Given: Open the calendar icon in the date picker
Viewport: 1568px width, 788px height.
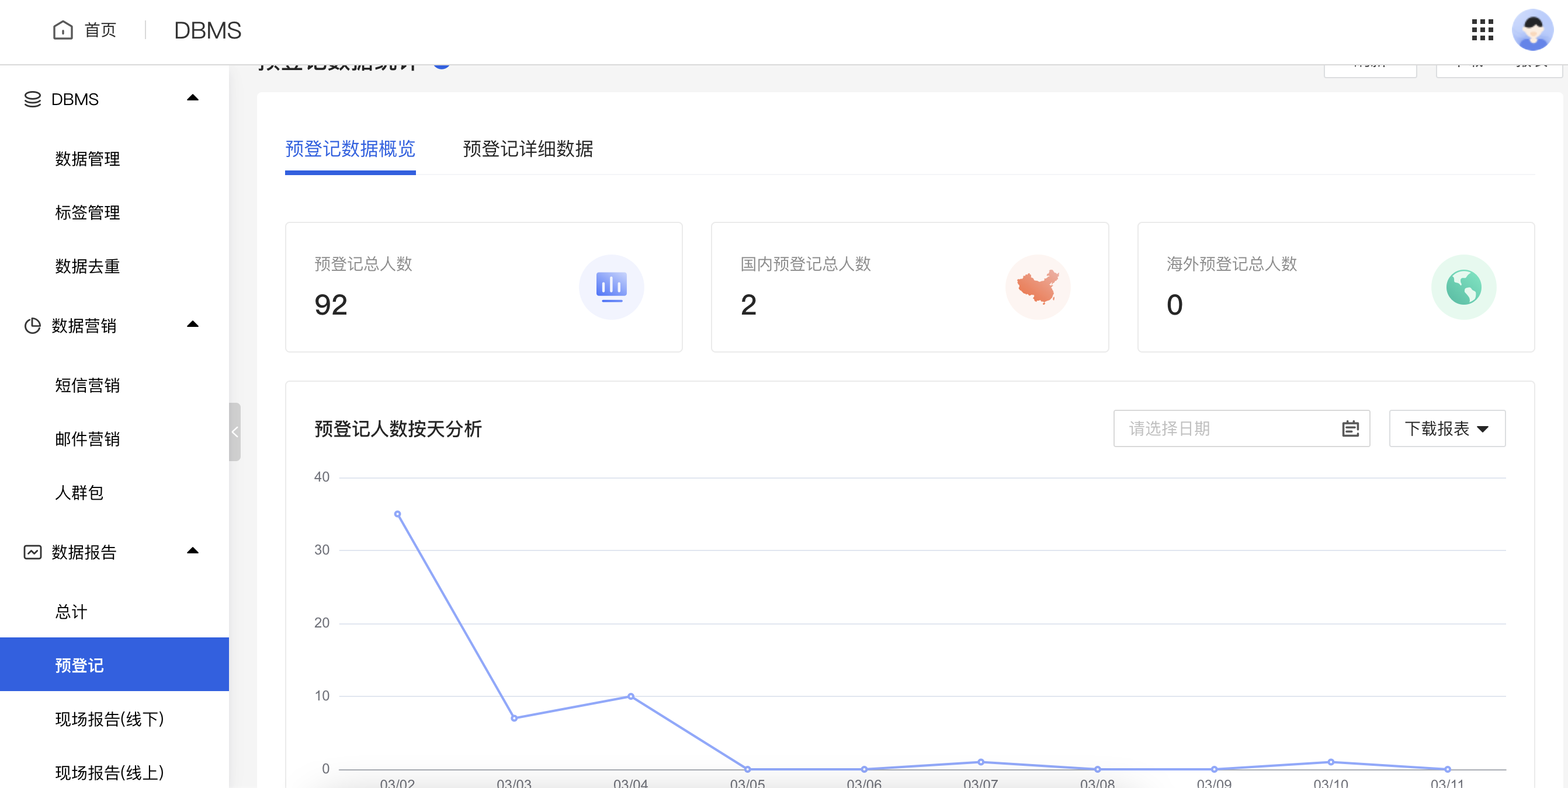Looking at the screenshot, I should (1351, 428).
